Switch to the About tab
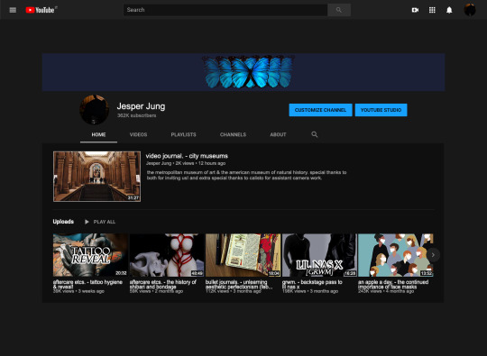The image size is (487, 356). [278, 134]
